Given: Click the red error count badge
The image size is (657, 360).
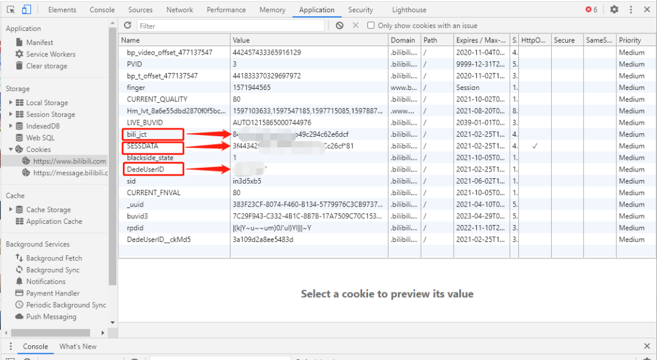Looking at the screenshot, I should (x=591, y=9).
